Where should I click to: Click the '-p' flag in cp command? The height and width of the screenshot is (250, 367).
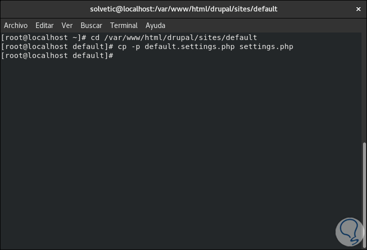point(136,46)
